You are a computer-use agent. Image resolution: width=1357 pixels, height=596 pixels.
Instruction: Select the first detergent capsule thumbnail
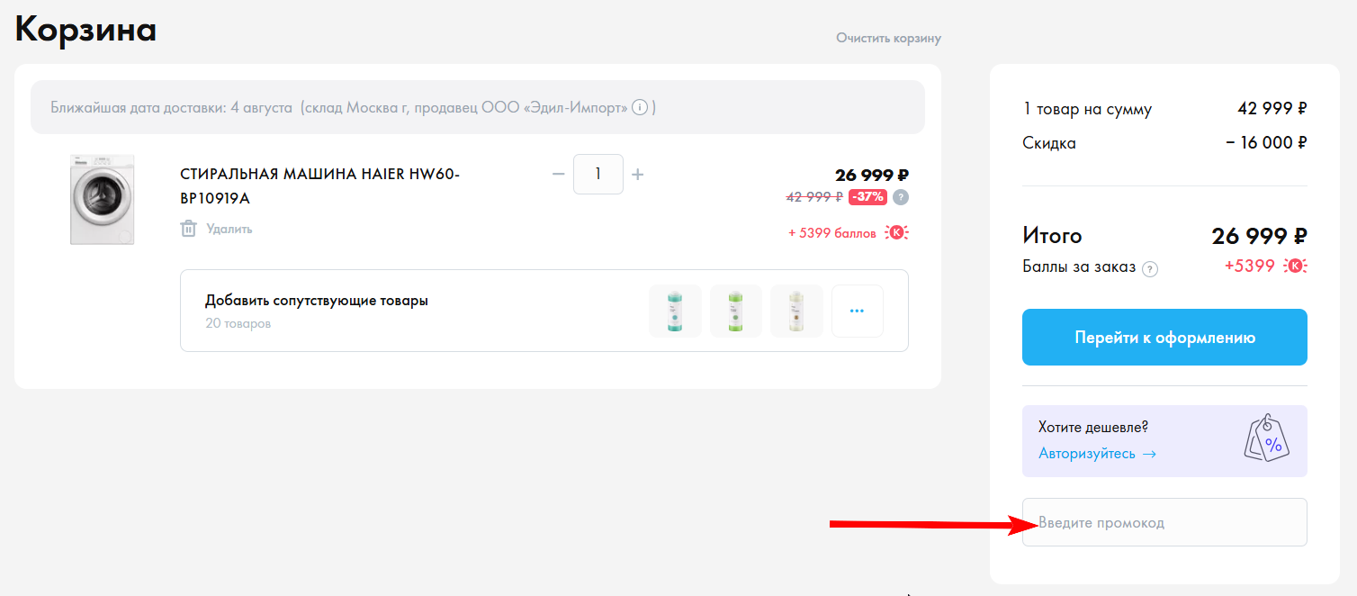[x=675, y=311]
